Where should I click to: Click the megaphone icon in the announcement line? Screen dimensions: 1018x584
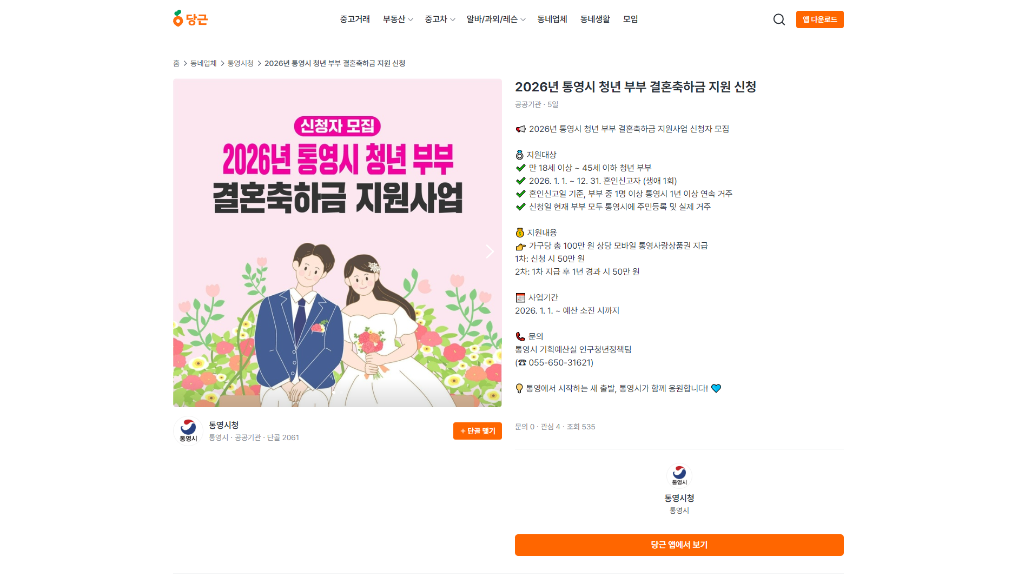click(520, 129)
